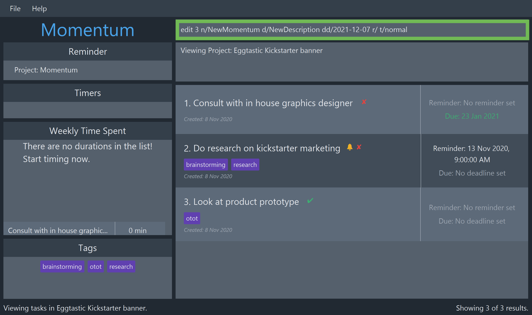
Task: Click green checkmark on product prototype task
Action: coord(310,201)
